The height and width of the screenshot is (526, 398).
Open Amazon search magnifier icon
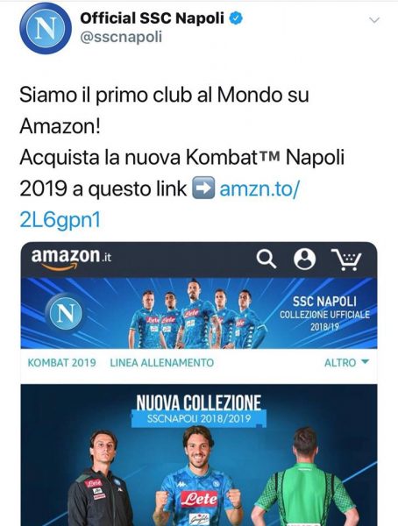[x=267, y=259]
